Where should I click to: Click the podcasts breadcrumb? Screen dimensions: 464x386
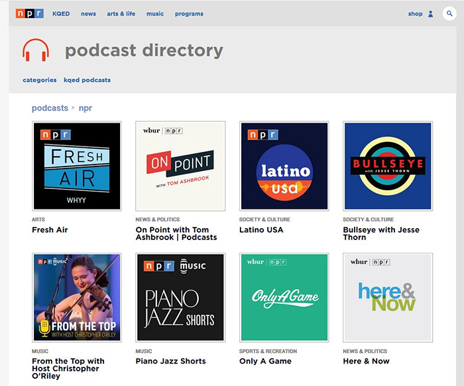[x=50, y=108]
